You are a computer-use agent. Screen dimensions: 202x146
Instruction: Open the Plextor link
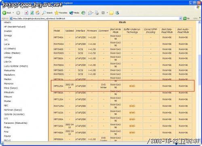7,136
